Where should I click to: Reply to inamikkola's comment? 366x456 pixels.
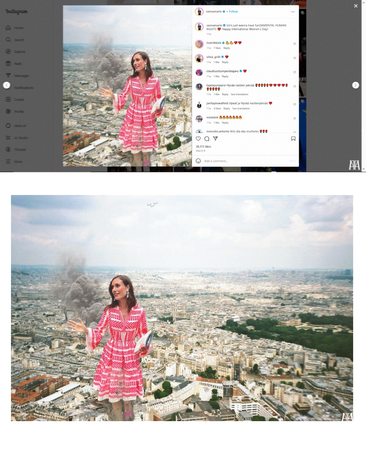pyautogui.click(x=226, y=48)
